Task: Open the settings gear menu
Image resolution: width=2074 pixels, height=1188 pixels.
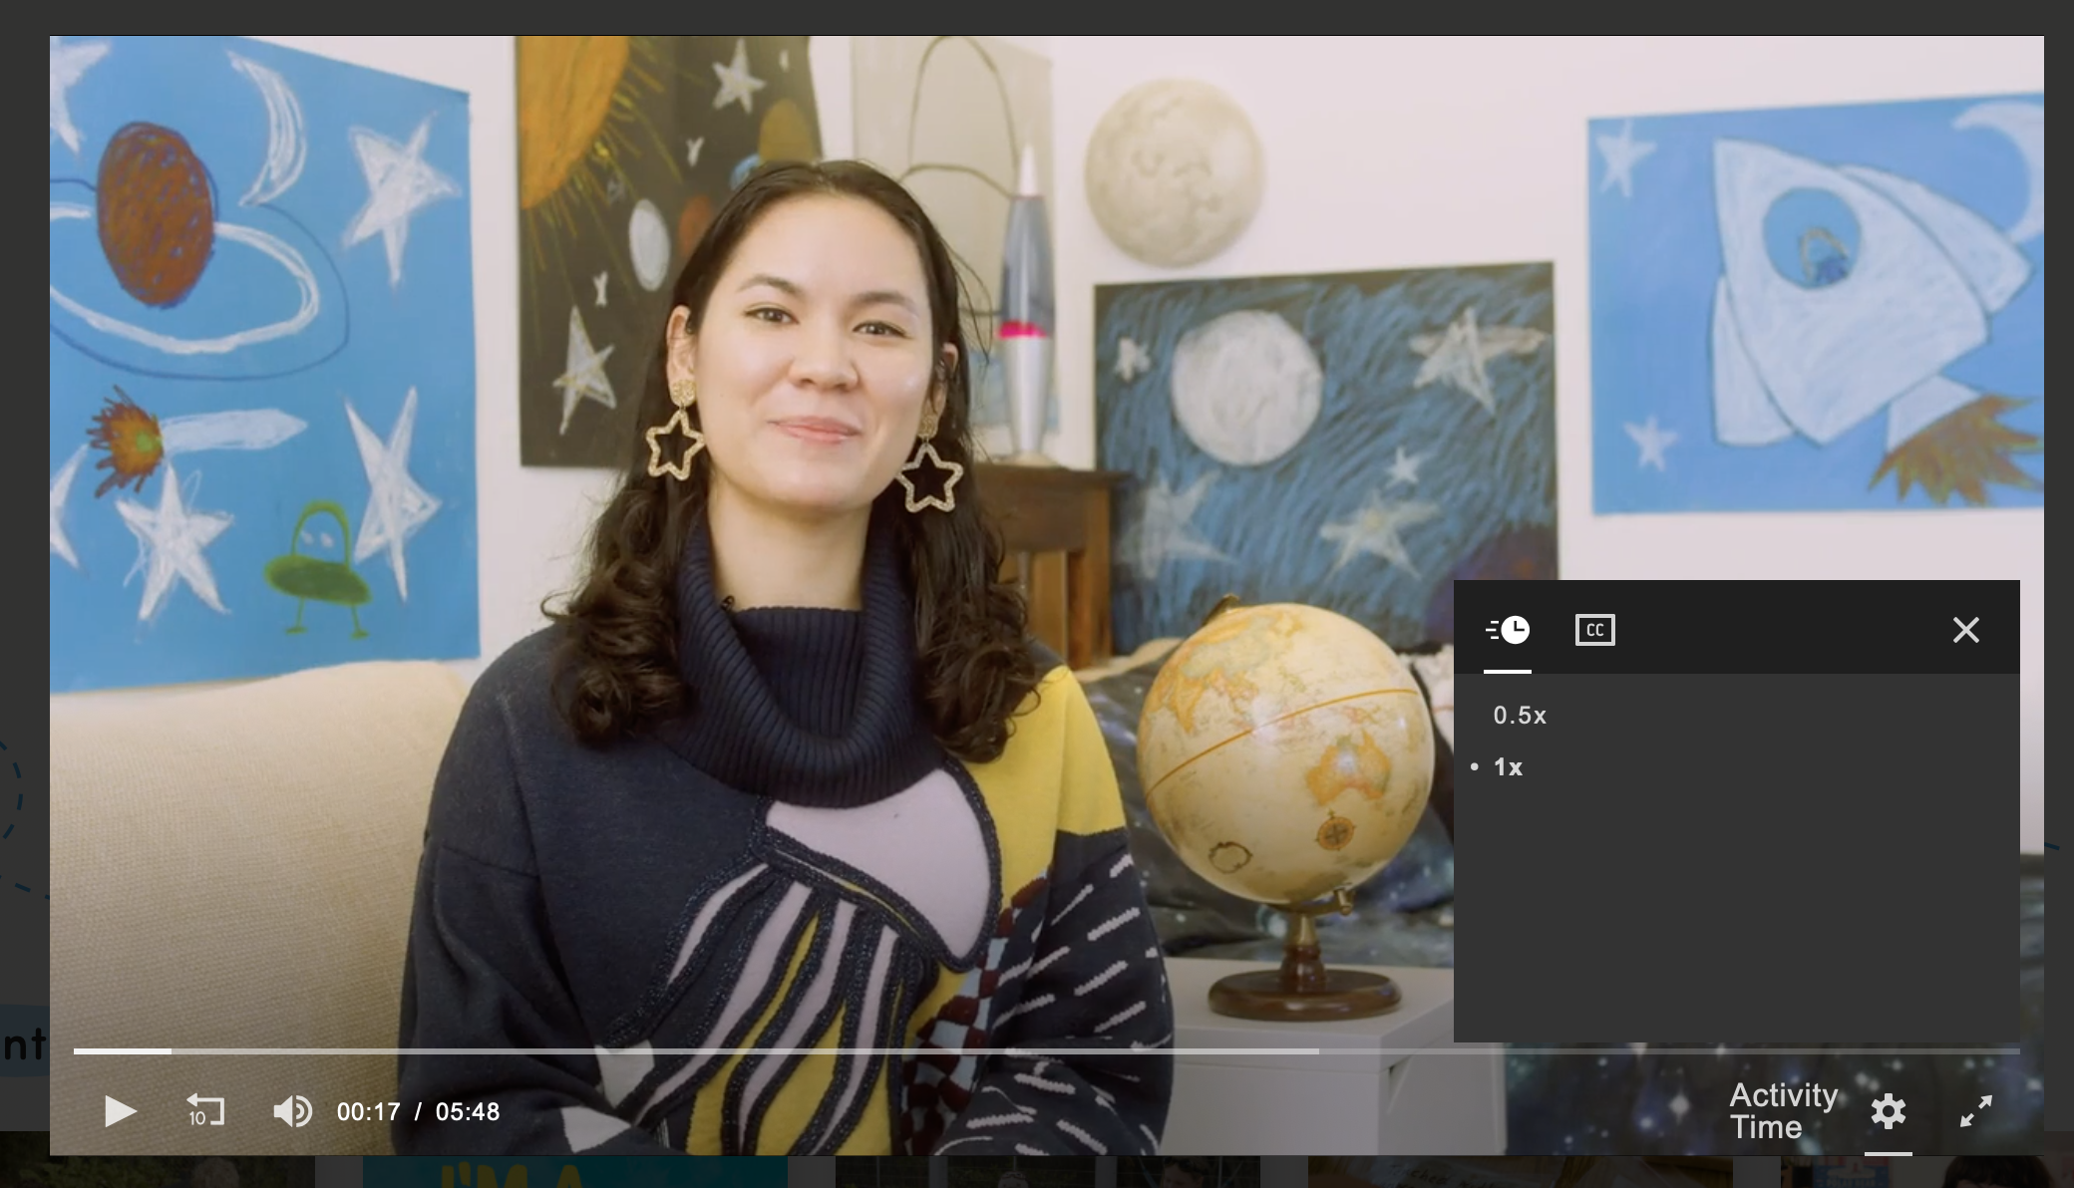Action: coord(1888,1111)
